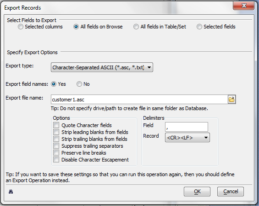The height and width of the screenshot is (206, 259).
Task: Enable Quote Character fields checkbox
Action: (x=56, y=125)
